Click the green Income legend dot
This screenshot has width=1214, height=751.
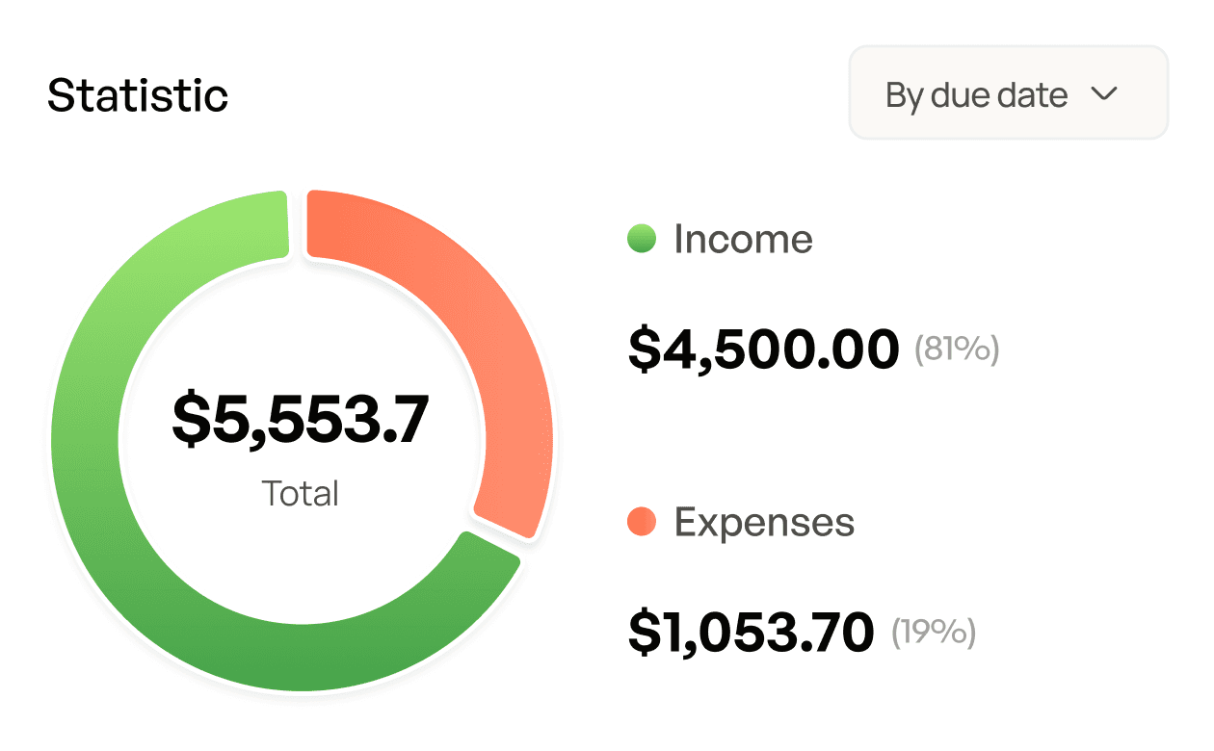pos(642,238)
